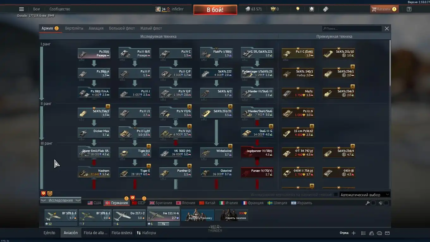The height and width of the screenshot is (242, 430).
Task: Expand the Pz.III B/E vehicle group
Action: (x=135, y=53)
